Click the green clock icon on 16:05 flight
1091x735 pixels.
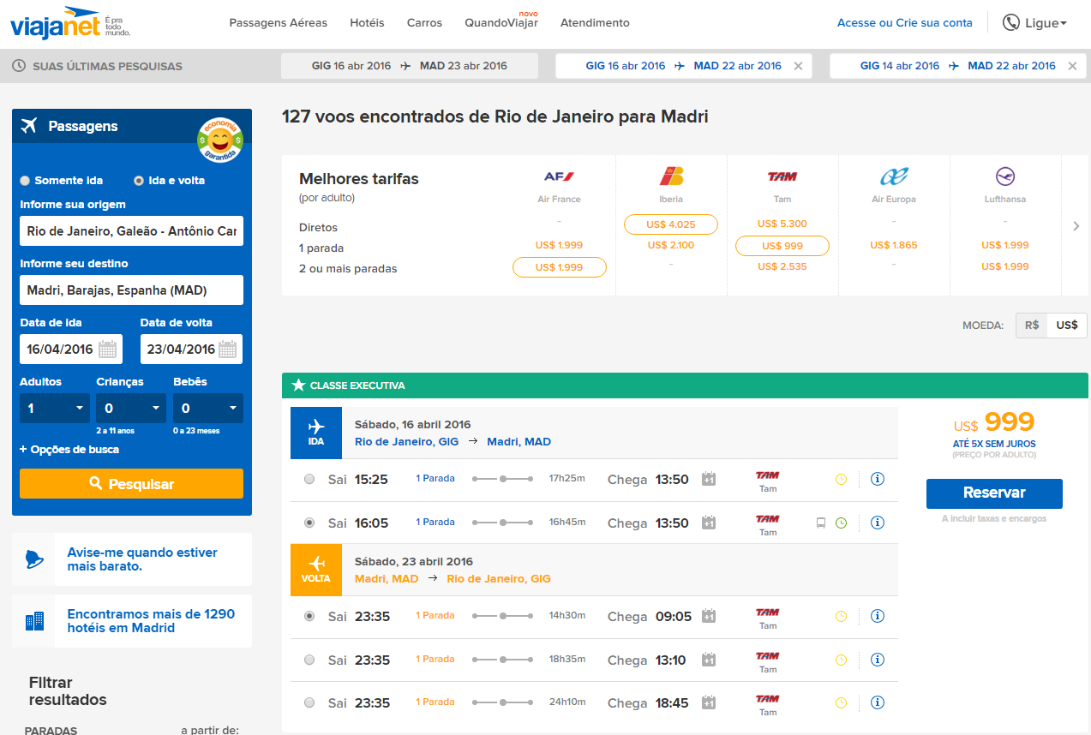[841, 523]
